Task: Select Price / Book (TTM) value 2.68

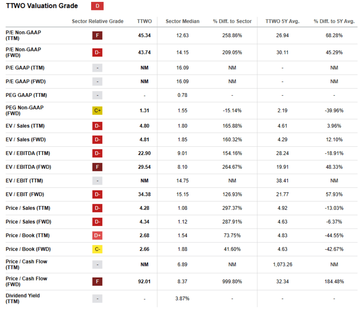Action: [x=144, y=236]
